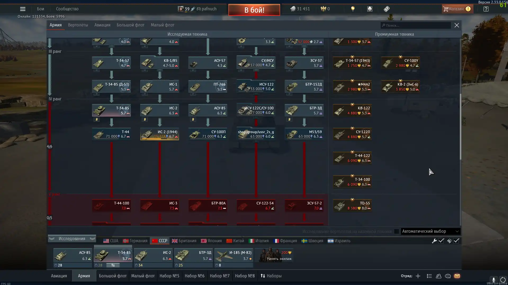Open the Бои menu
508x285 pixels.
point(41,9)
